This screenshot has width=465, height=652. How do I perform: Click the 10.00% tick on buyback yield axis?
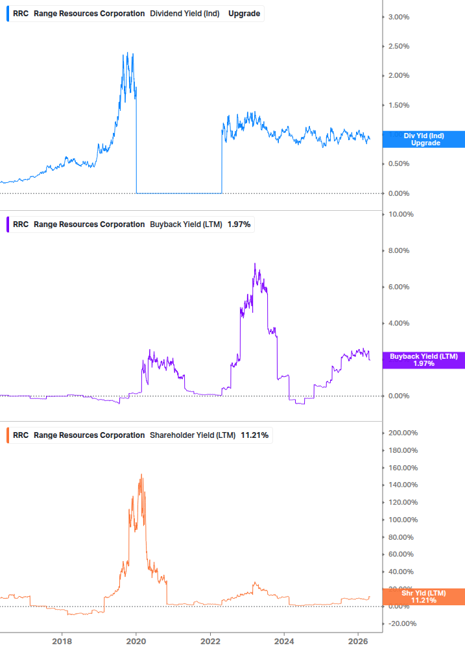pos(401,214)
